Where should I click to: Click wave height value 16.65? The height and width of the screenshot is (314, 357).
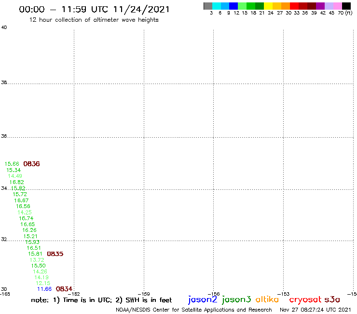click(x=28, y=224)
